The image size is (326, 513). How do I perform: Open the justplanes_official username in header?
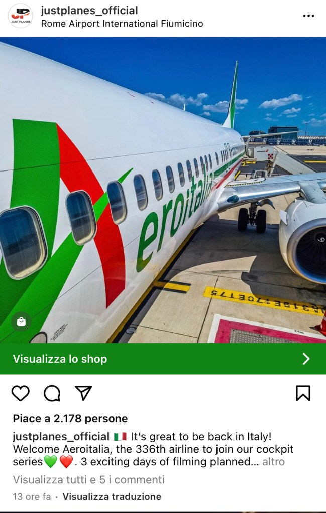pyautogui.click(x=89, y=11)
